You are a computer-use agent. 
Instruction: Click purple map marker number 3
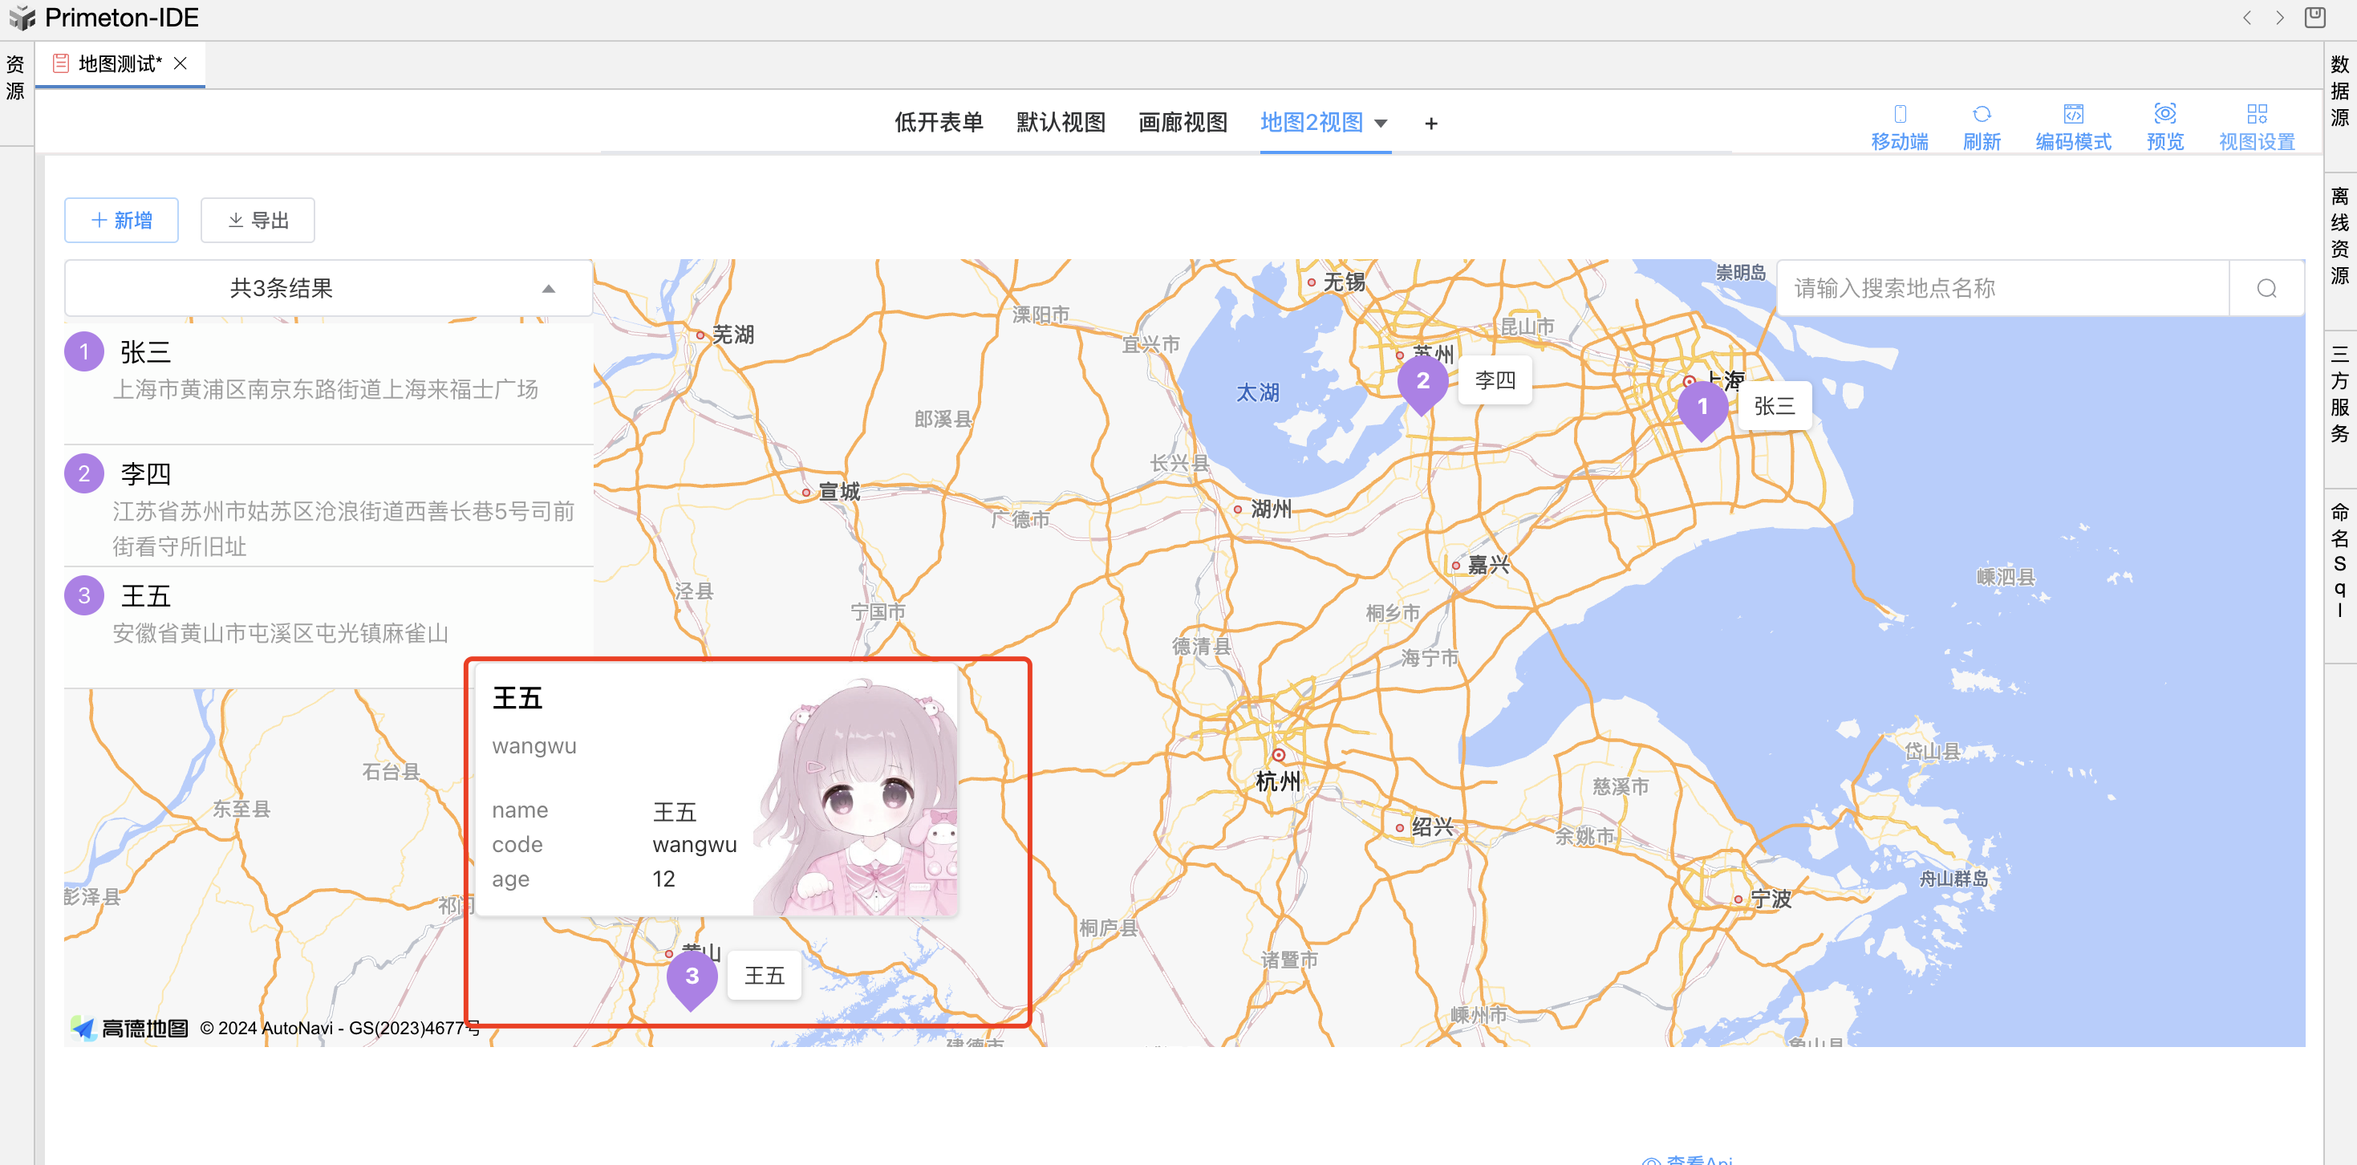692,976
